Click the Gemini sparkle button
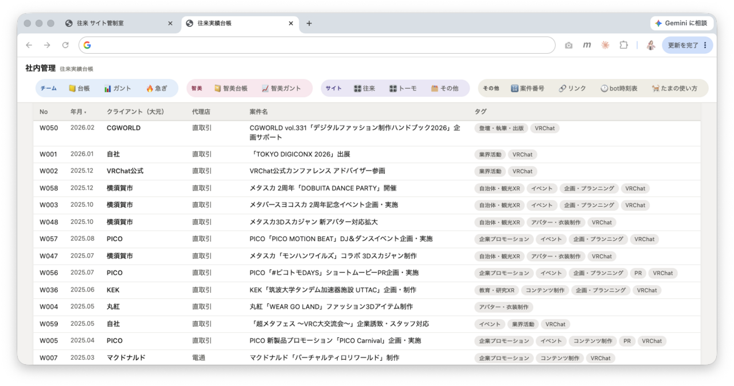This screenshot has width=734, height=386. (681, 23)
